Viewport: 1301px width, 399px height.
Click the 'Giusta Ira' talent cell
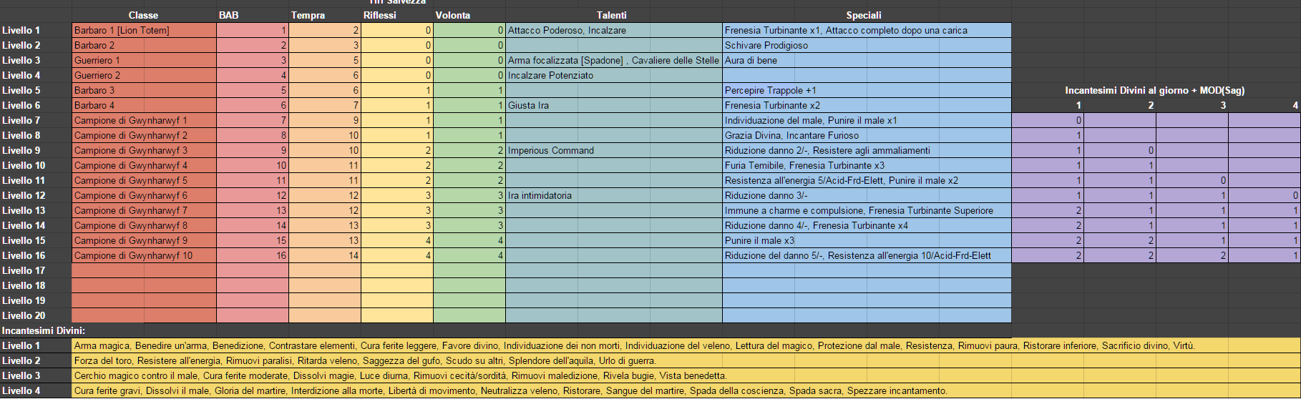click(614, 105)
